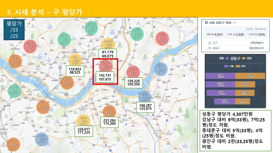Click the 인구 person icon in info panel

[209, 42]
